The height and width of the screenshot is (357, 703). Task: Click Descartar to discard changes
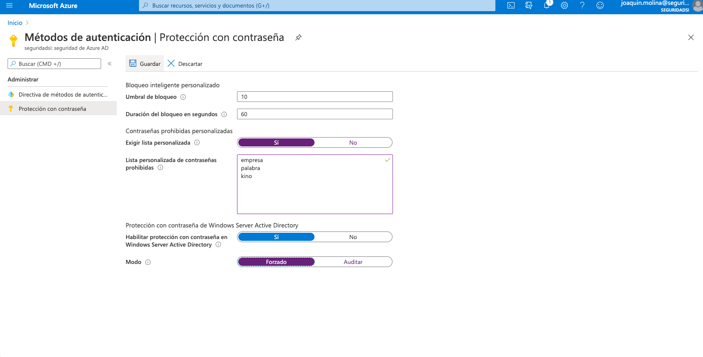tap(185, 64)
